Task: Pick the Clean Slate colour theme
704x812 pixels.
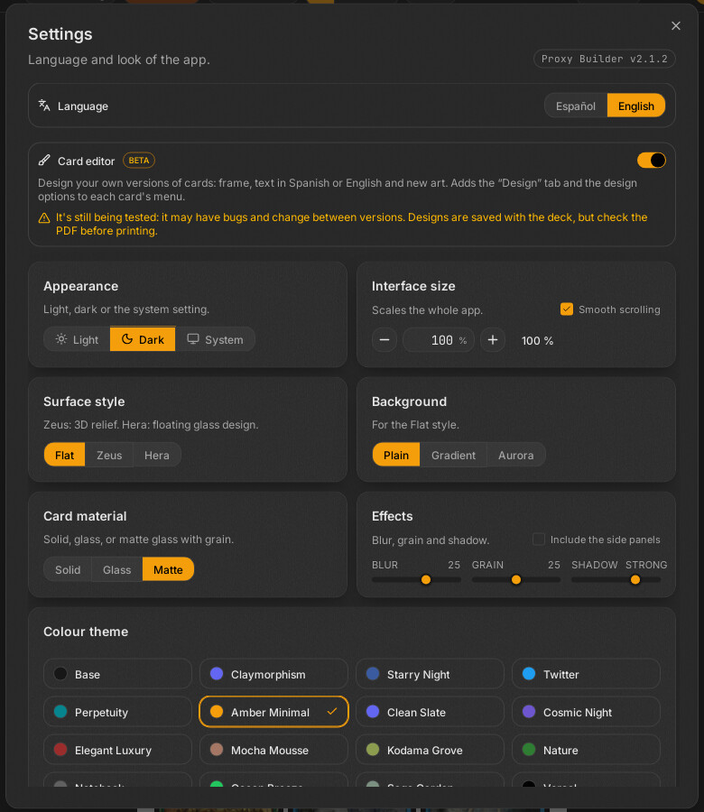Action: (430, 712)
